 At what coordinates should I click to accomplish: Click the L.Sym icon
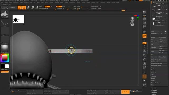pos(144,40)
